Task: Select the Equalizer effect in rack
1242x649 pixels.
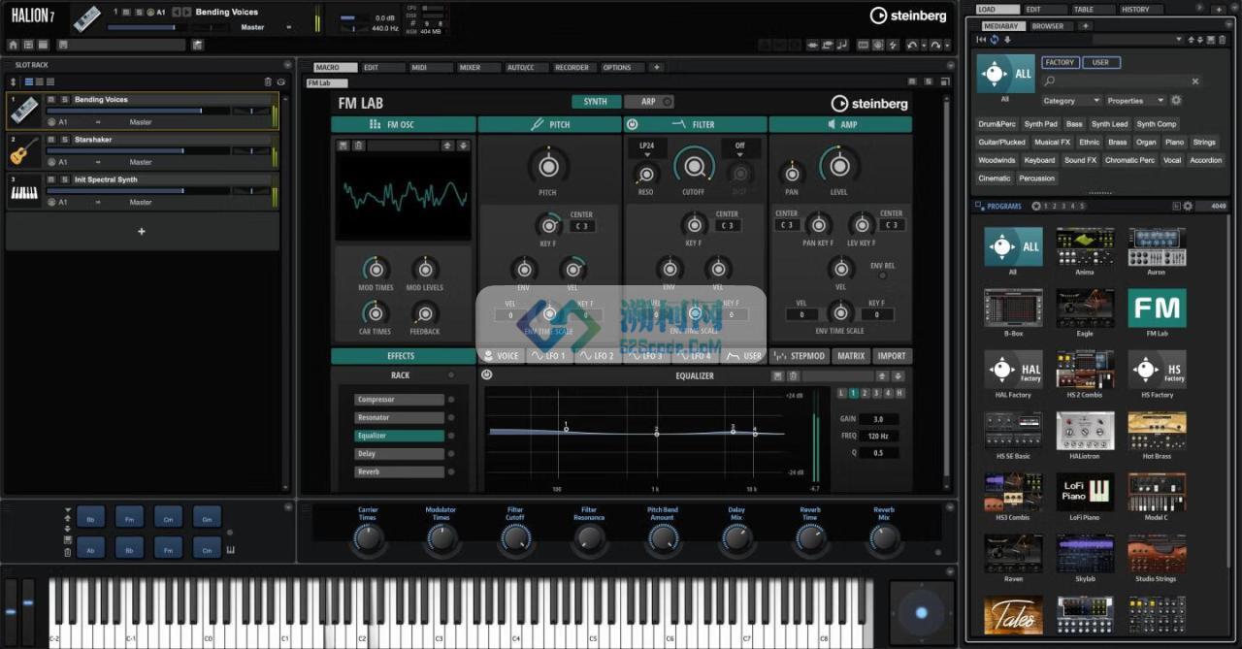Action: click(401, 436)
